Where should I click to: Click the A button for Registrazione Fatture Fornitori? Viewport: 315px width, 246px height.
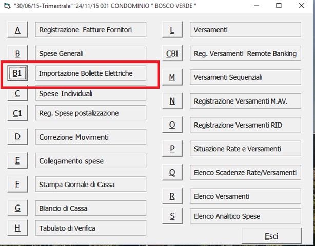(x=17, y=30)
